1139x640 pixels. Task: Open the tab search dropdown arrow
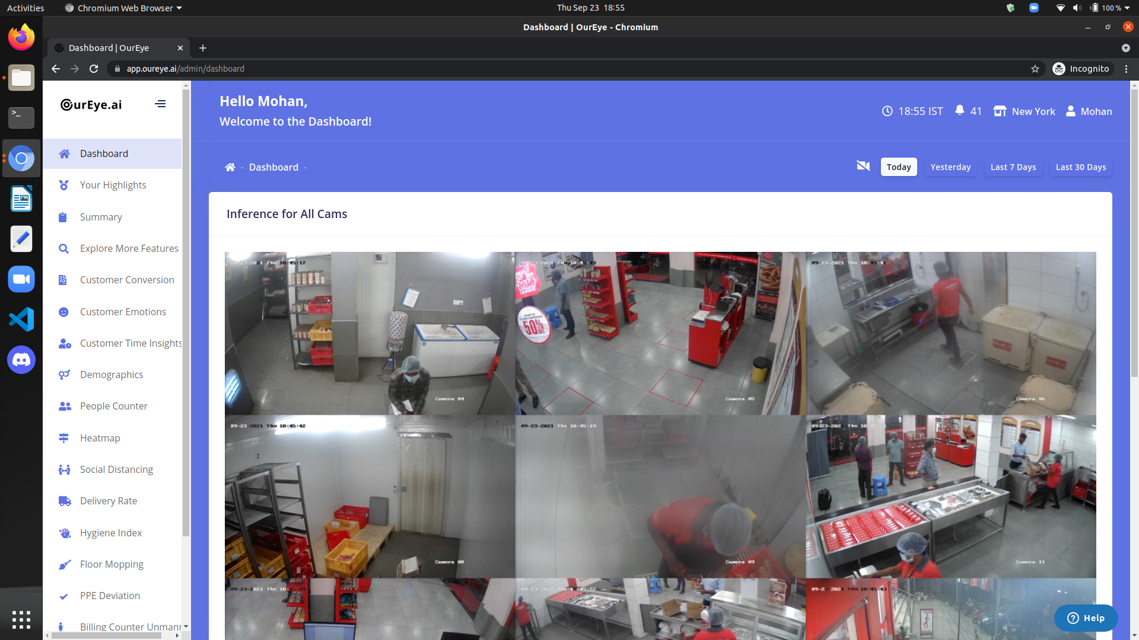pyautogui.click(x=1126, y=48)
